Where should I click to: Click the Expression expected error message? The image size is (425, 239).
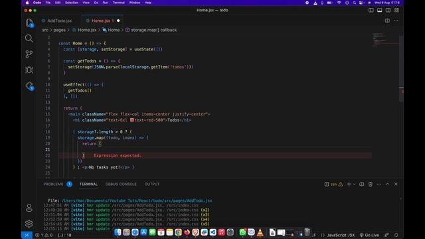pos(118,155)
